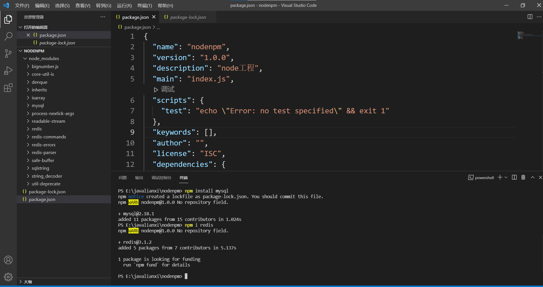Open the Source Control view

pos(8,53)
